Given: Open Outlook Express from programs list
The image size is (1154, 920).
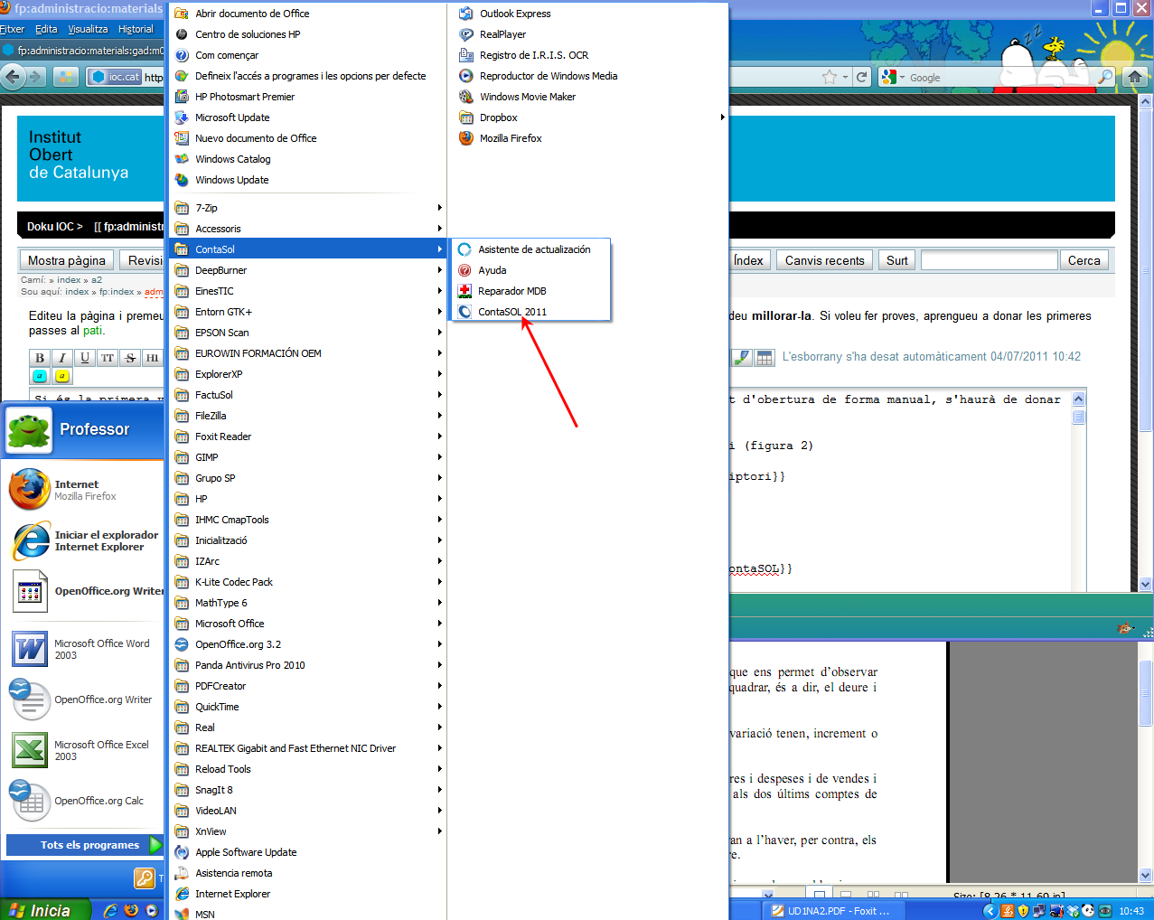Looking at the screenshot, I should 514,14.
